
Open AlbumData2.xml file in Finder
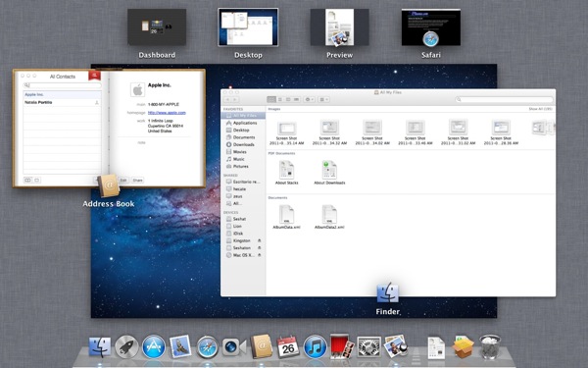click(x=329, y=217)
